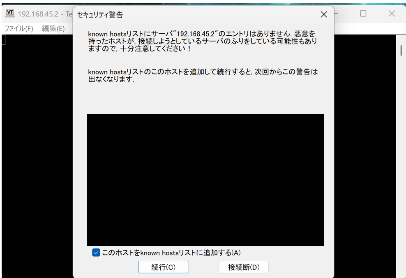The image size is (406, 278).
Task: Click the Tera Term vertical scrollbar thumb
Action: [x=401, y=51]
